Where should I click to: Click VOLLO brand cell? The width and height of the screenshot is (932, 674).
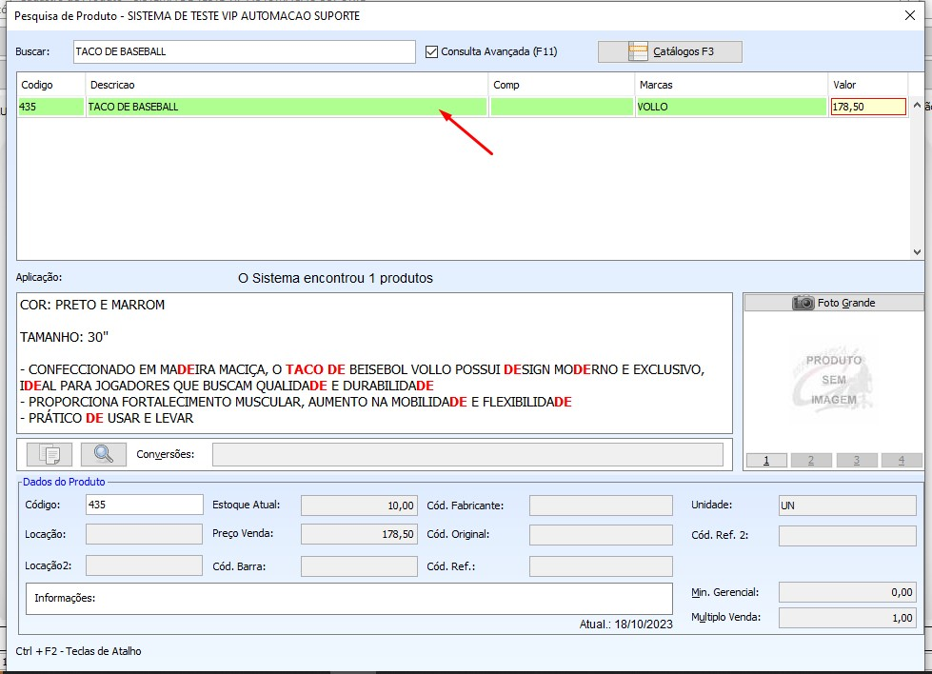(731, 107)
